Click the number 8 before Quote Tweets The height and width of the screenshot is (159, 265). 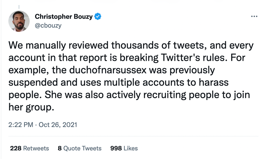point(60,148)
